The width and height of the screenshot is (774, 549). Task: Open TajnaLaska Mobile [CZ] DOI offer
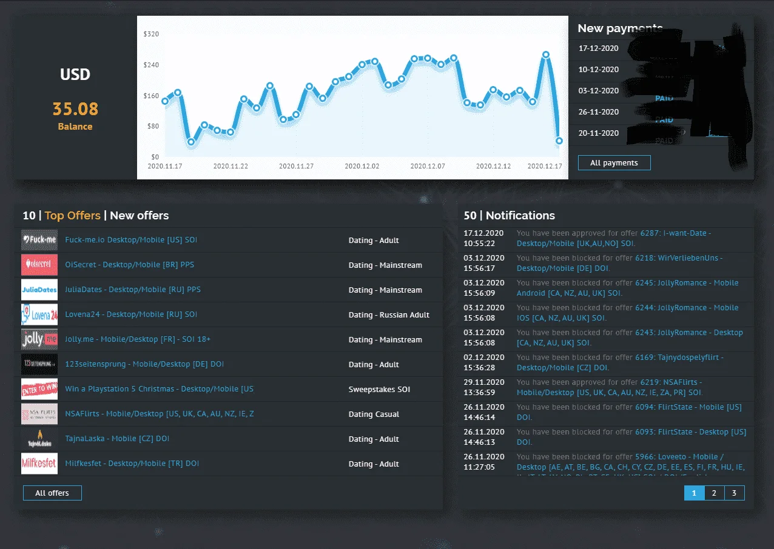(x=116, y=439)
